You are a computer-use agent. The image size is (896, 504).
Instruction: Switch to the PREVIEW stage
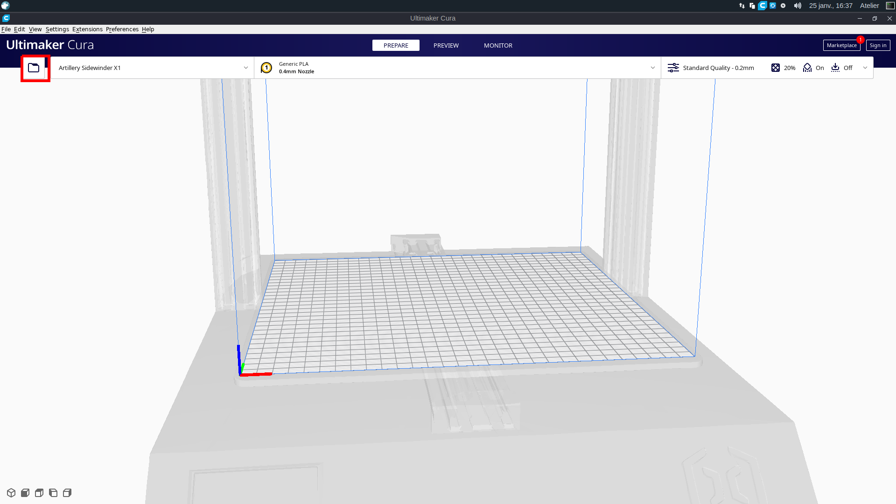point(446,45)
